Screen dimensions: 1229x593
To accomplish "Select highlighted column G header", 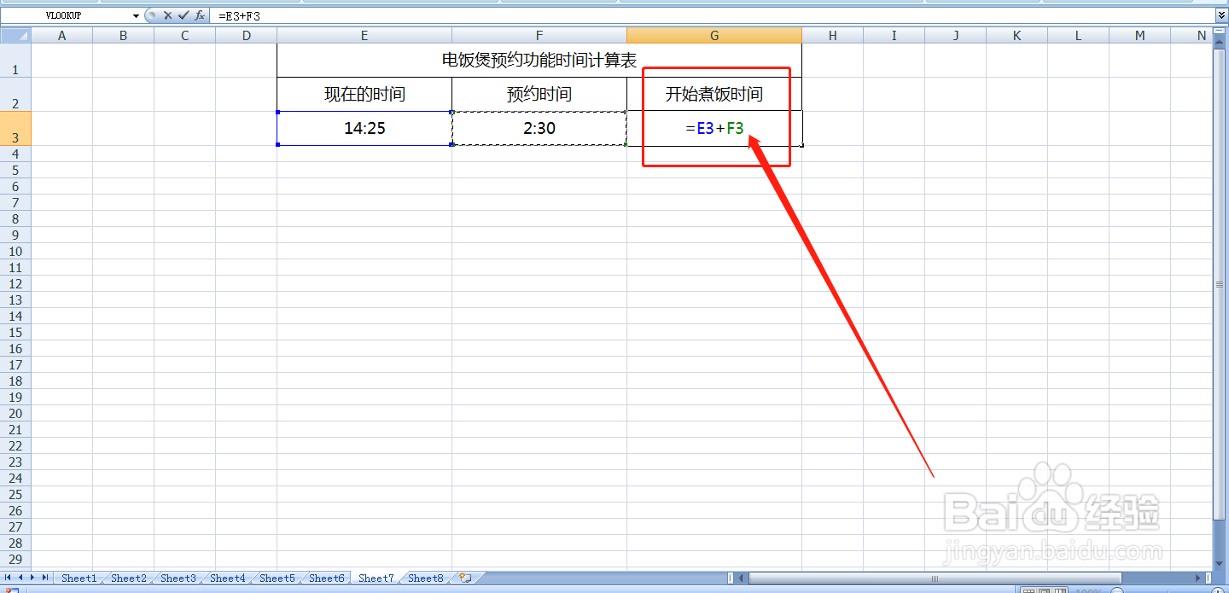I will click(x=714, y=35).
